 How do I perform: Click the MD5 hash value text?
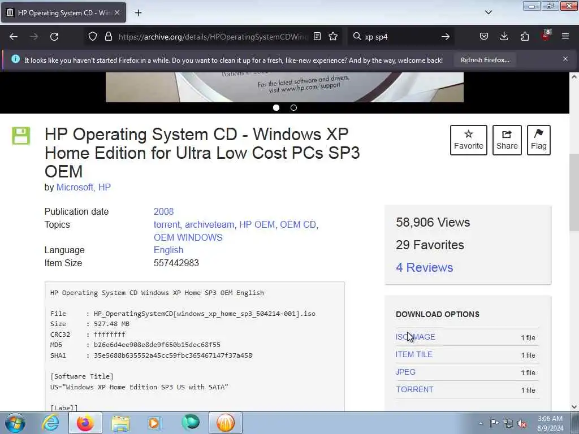point(157,345)
